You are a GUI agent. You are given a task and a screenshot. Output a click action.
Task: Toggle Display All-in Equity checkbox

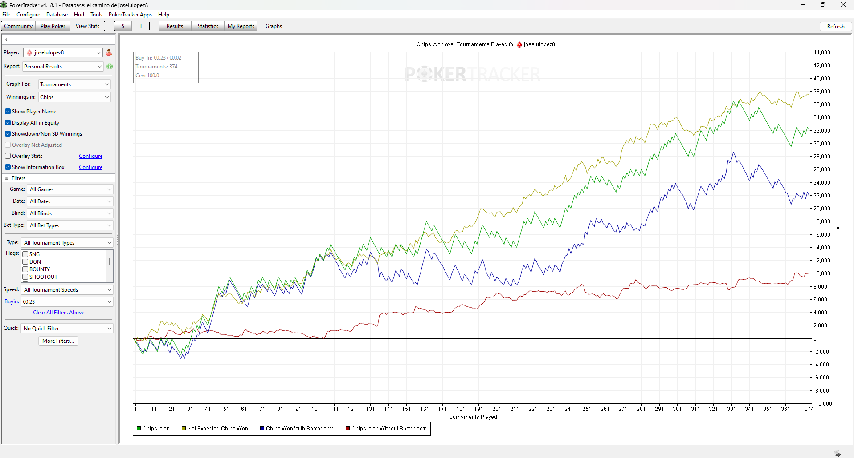(8, 123)
